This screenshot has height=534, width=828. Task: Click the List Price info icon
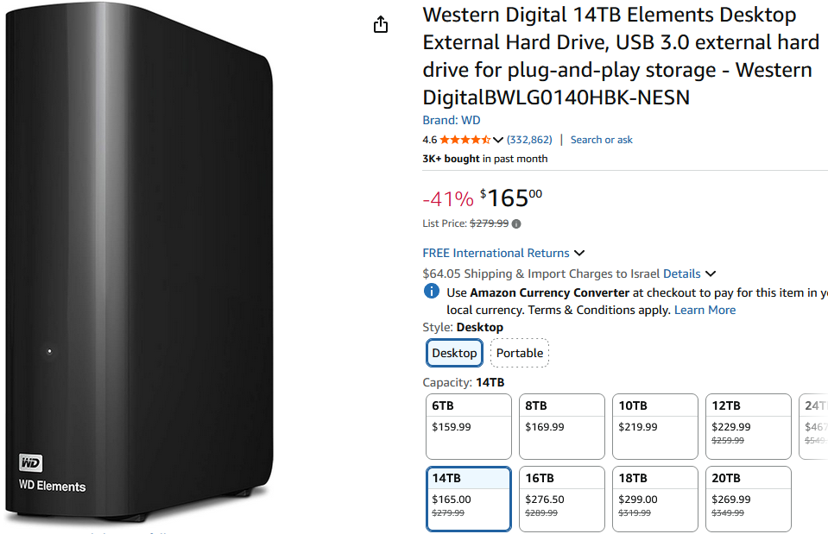click(x=516, y=224)
